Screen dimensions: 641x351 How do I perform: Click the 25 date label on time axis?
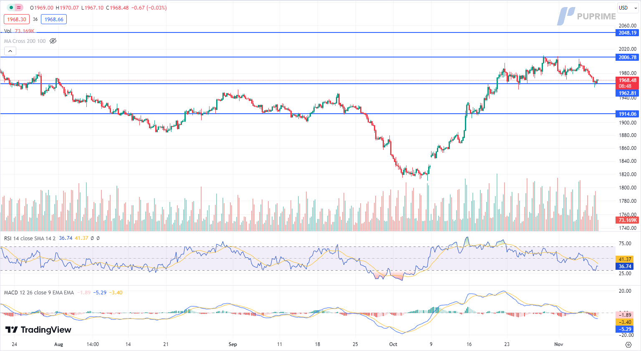coord(355,344)
